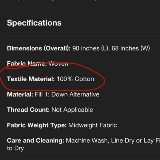Click the Not Applicable thread count value
Image resolution: width=160 pixels, height=160 pixels.
[x=72, y=110]
